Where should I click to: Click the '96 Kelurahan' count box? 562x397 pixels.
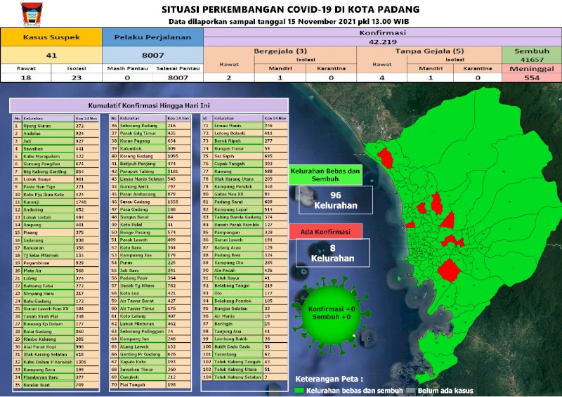point(336,200)
